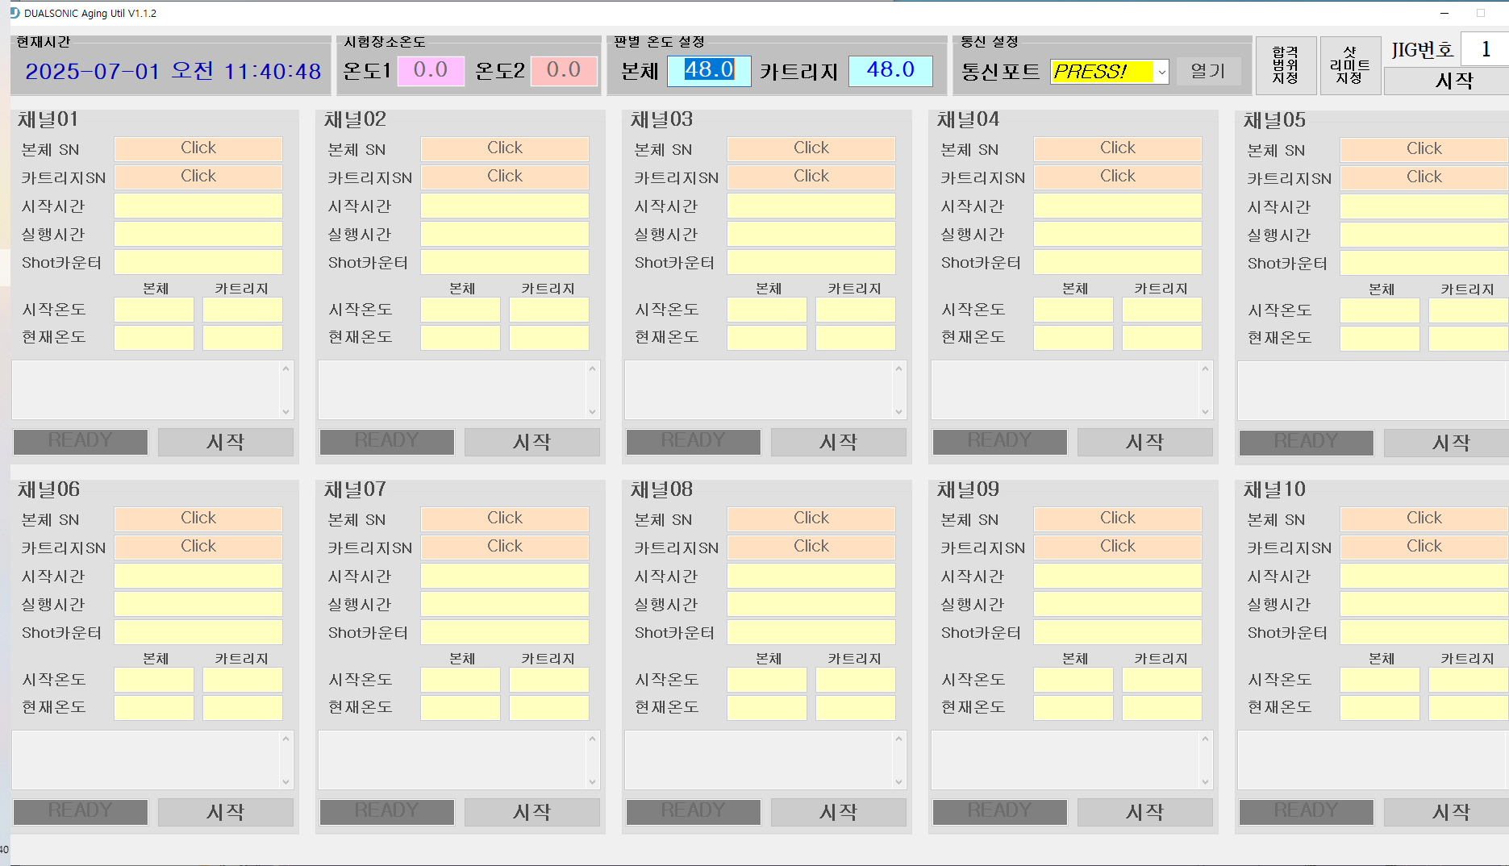This screenshot has width=1509, height=866.
Task: Click the 열기 port open button
Action: [1207, 71]
